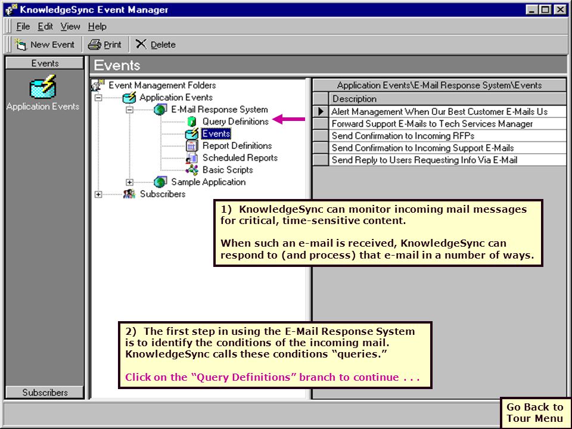
Task: Select 'Send Confirmation to Incoming RFPs' row
Action: tap(447, 136)
